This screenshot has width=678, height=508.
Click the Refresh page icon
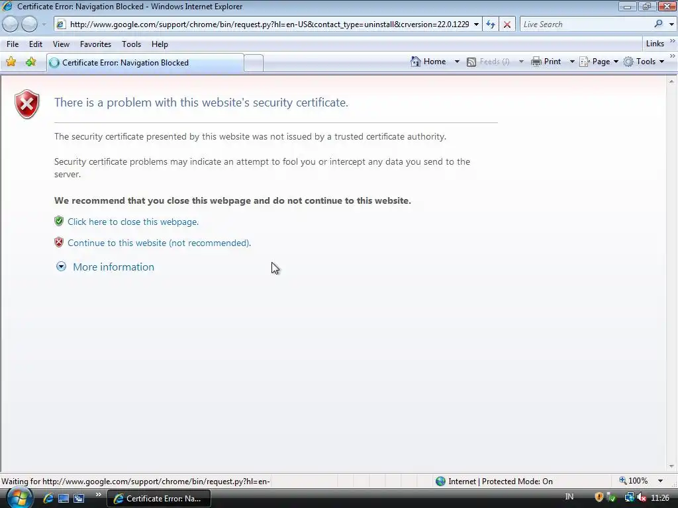[x=491, y=24]
